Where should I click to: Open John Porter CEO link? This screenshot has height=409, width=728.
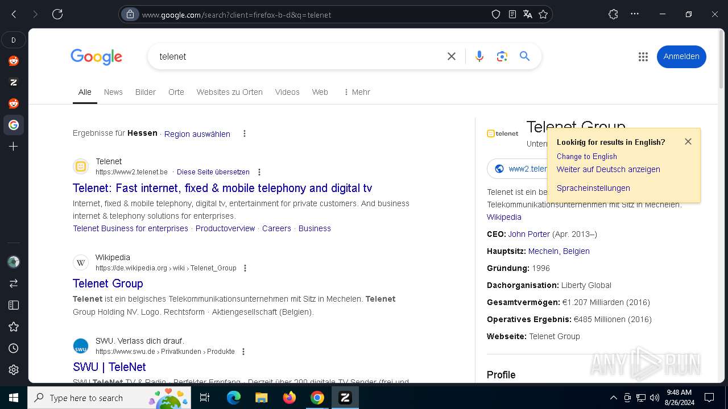[x=529, y=234]
